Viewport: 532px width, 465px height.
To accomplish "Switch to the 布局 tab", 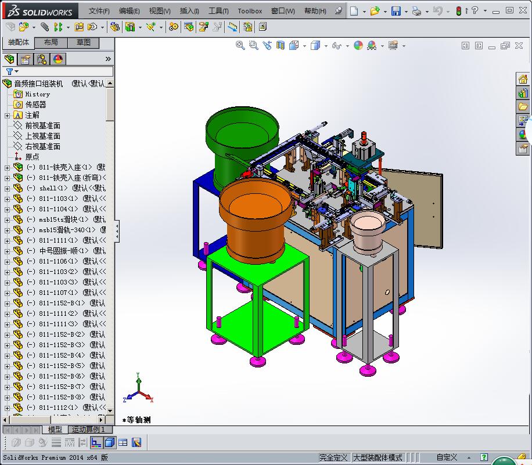I will click(51, 42).
